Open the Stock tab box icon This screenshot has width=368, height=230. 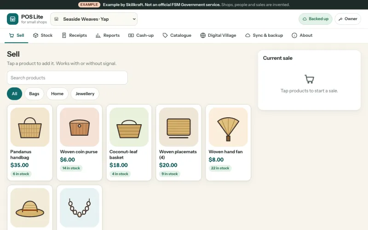(x=36, y=35)
